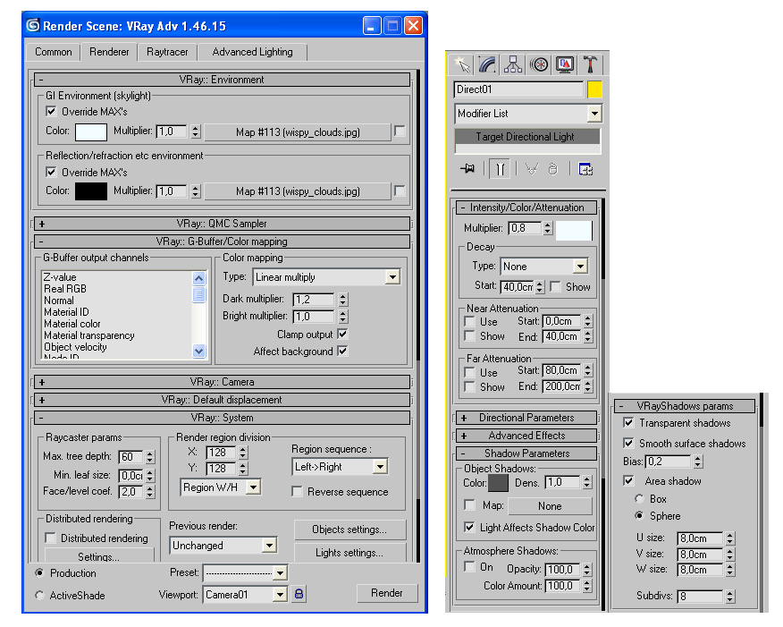
Task: Select Material ID in G-Buffer channels list
Action: (x=66, y=312)
